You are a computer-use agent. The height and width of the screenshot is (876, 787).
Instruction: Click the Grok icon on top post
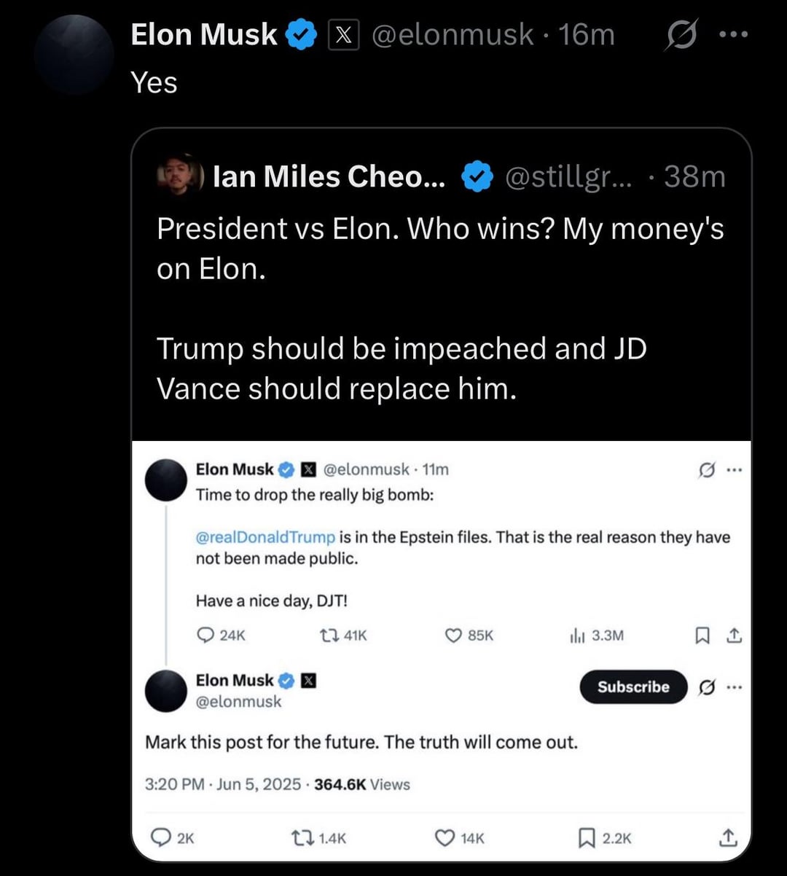click(680, 34)
